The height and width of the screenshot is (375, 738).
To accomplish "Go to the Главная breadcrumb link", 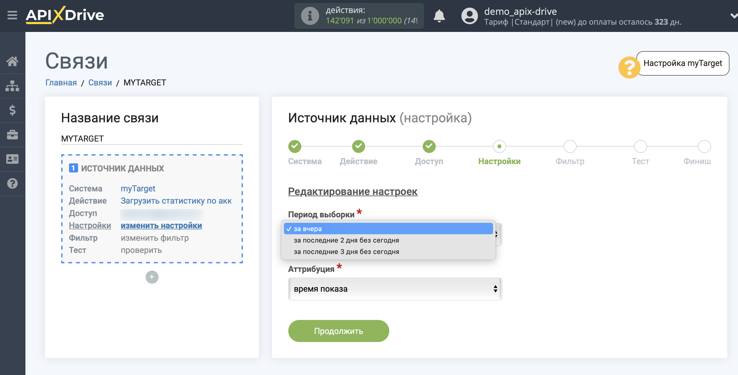I will point(61,83).
